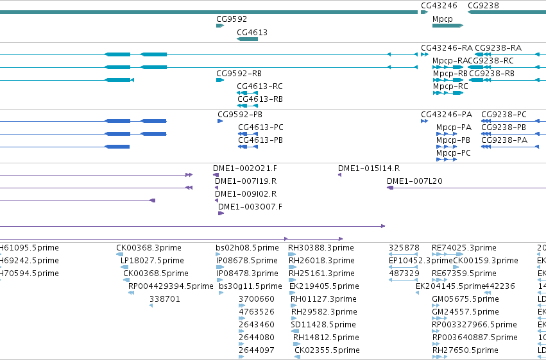
Task: Select transcript Mpcp-RB
Action: click(448, 80)
